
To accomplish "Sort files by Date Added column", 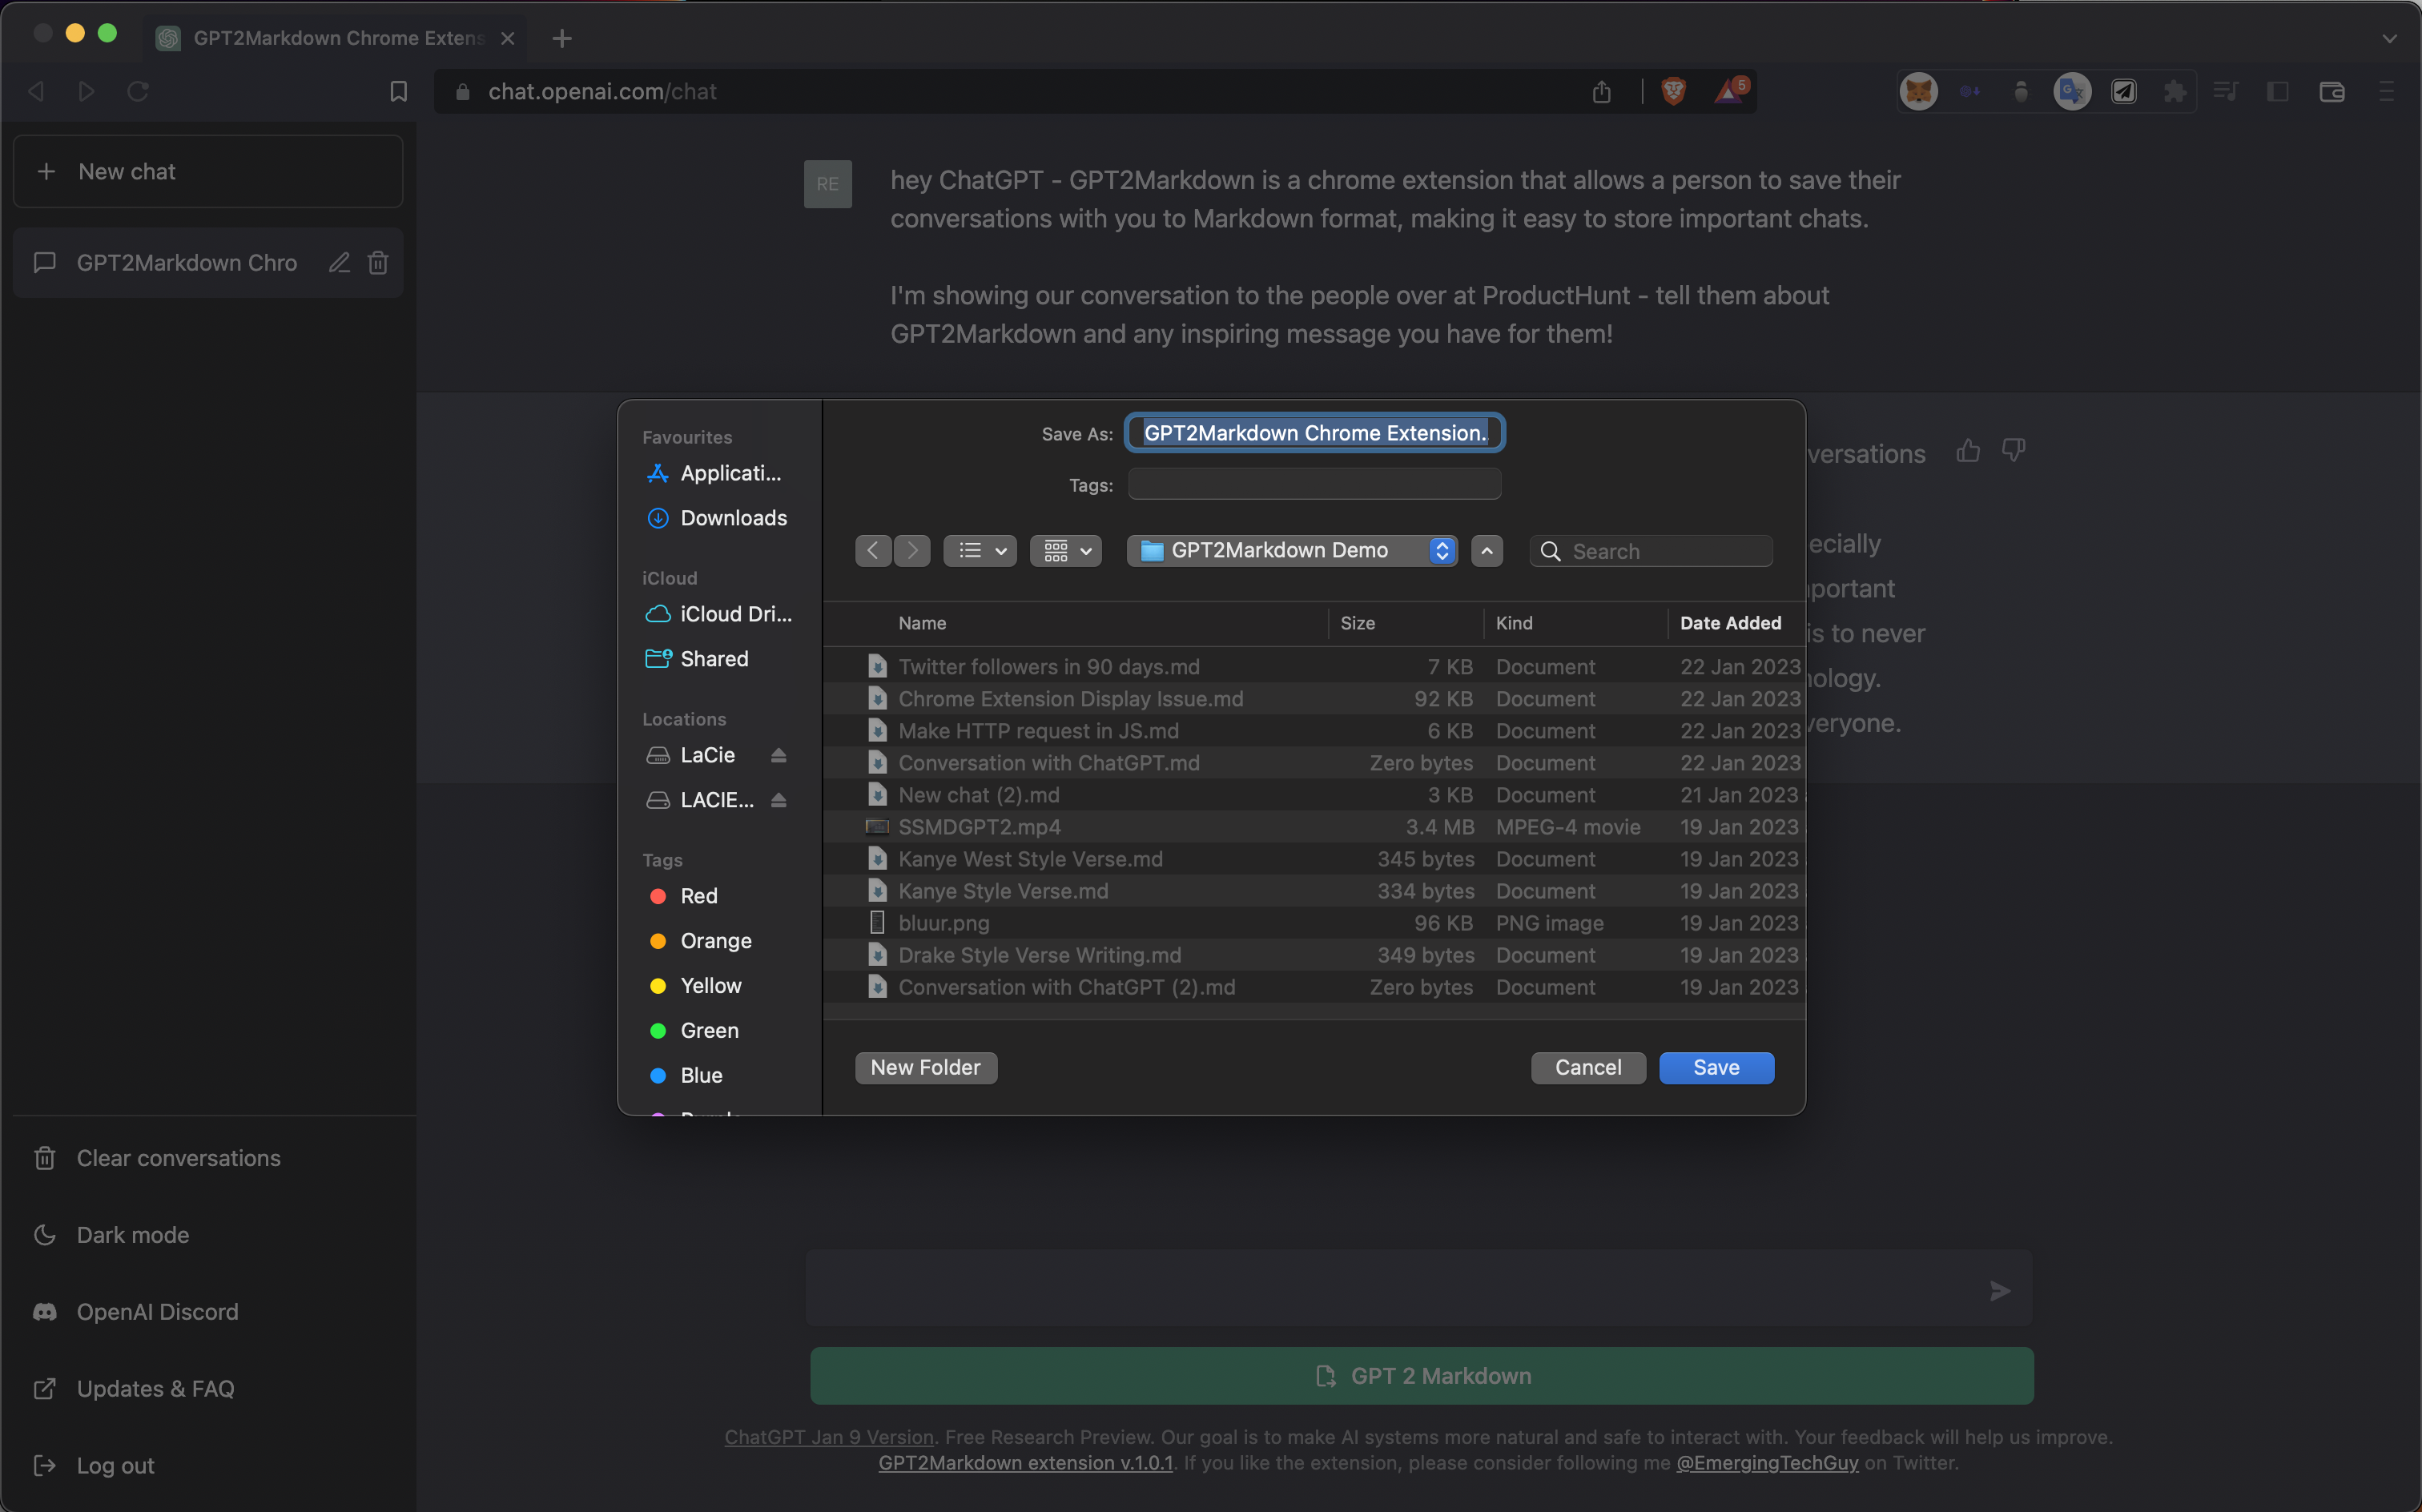I will (1730, 623).
